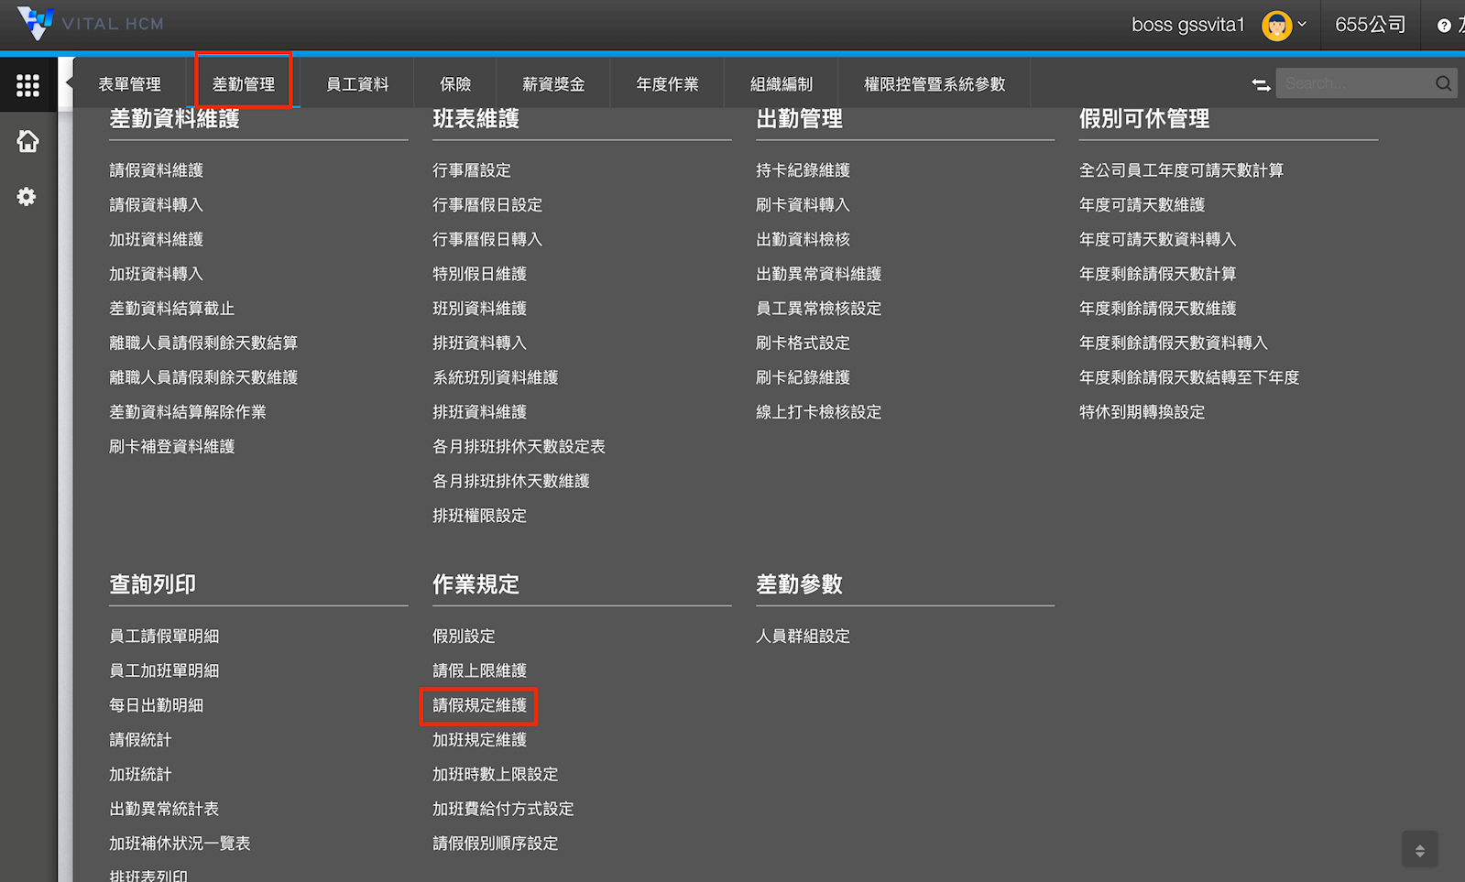This screenshot has height=882, width=1465.
Task: Click the Vital HCM logo
Action: [90, 24]
